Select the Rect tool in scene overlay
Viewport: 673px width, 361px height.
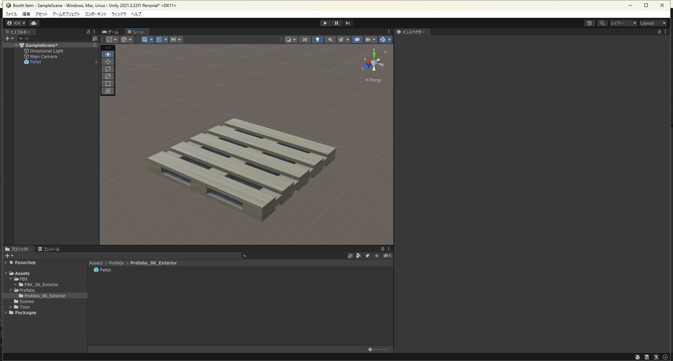(x=108, y=83)
